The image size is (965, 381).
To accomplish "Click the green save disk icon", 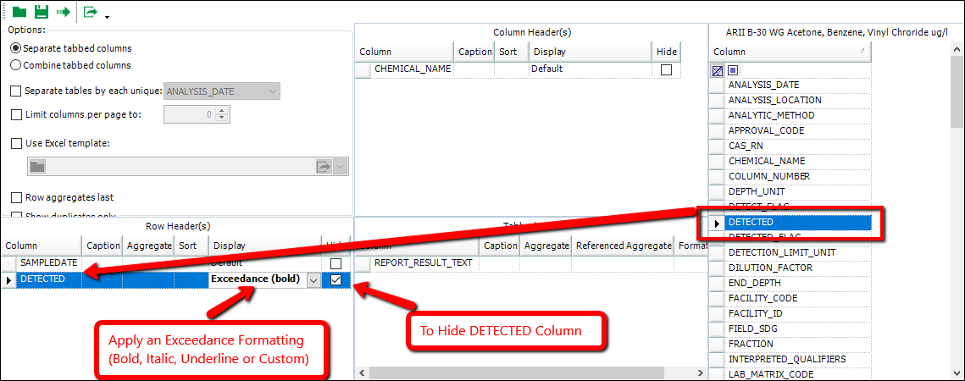I will click(41, 12).
